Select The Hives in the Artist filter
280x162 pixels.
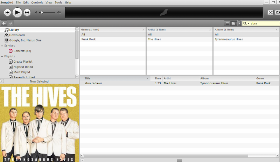point(179,39)
